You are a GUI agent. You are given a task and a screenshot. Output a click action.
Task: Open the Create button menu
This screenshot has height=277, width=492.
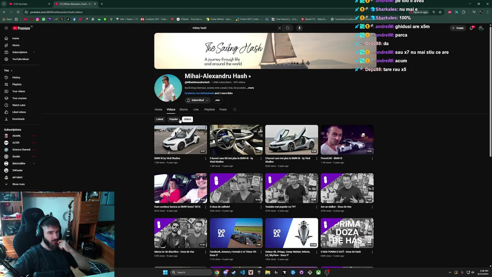point(458,28)
